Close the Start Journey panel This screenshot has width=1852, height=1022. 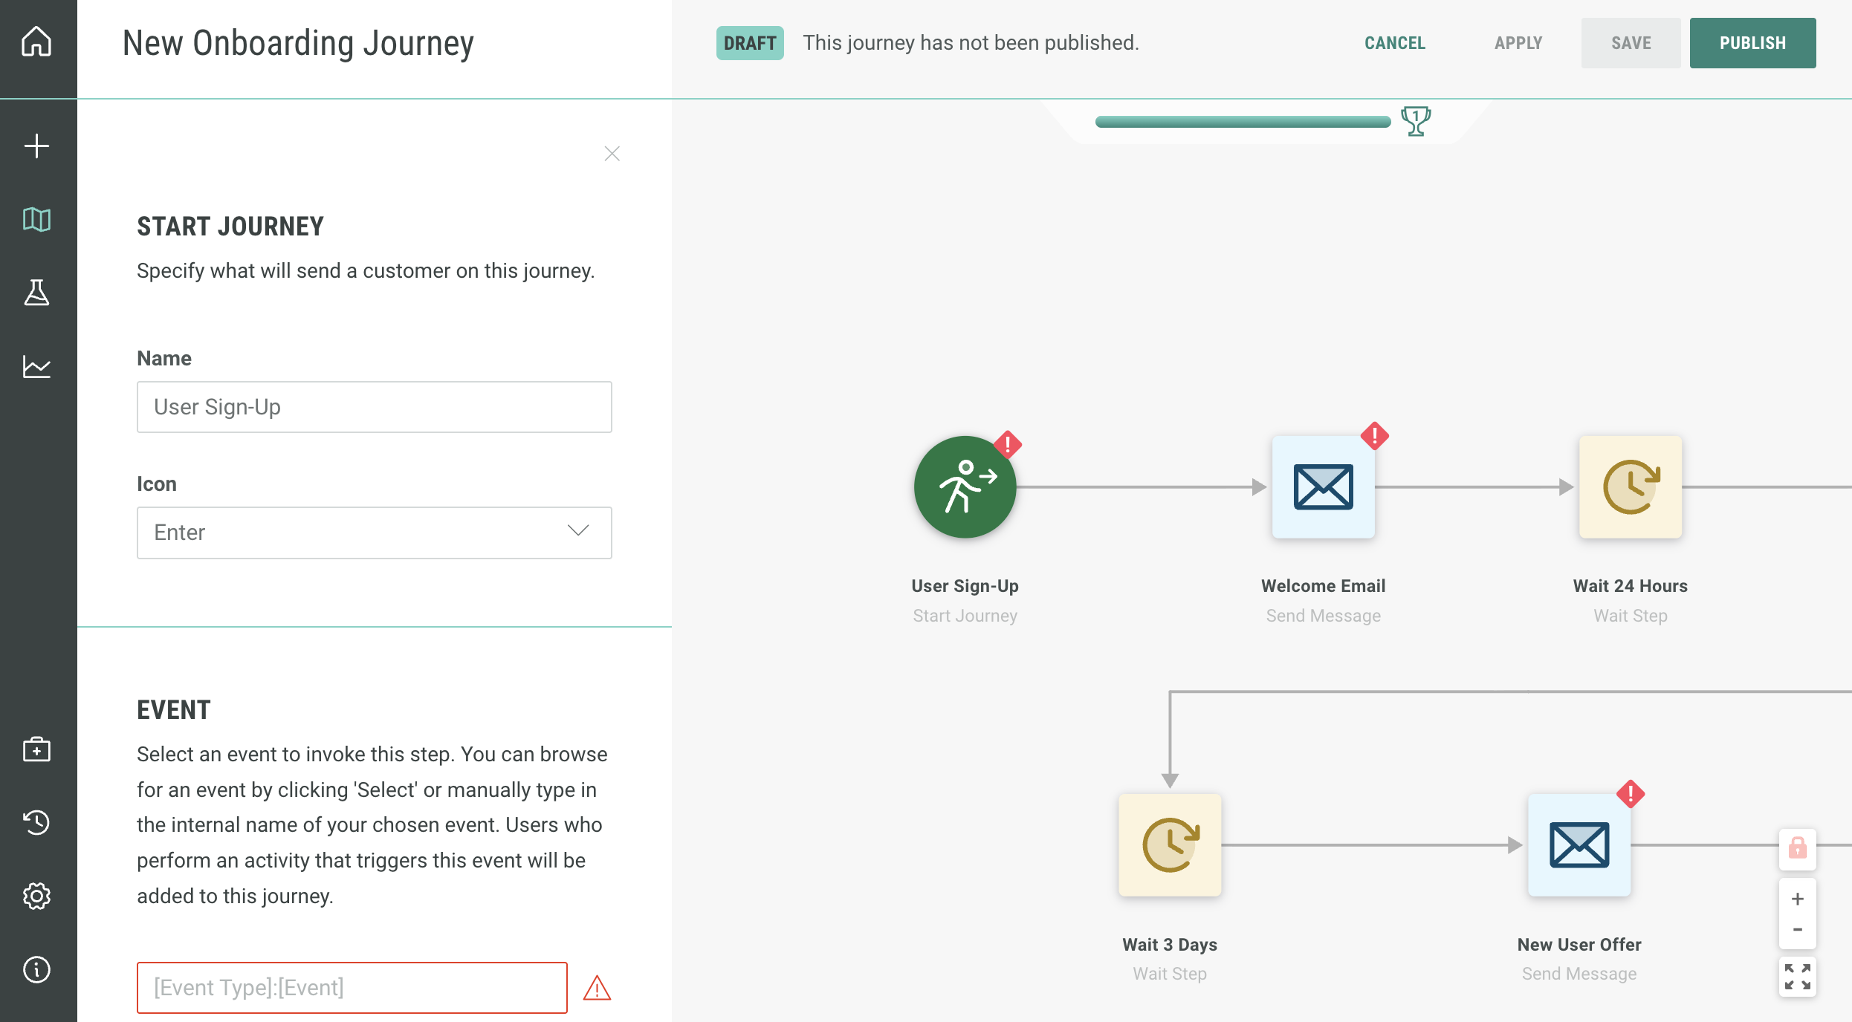point(612,154)
